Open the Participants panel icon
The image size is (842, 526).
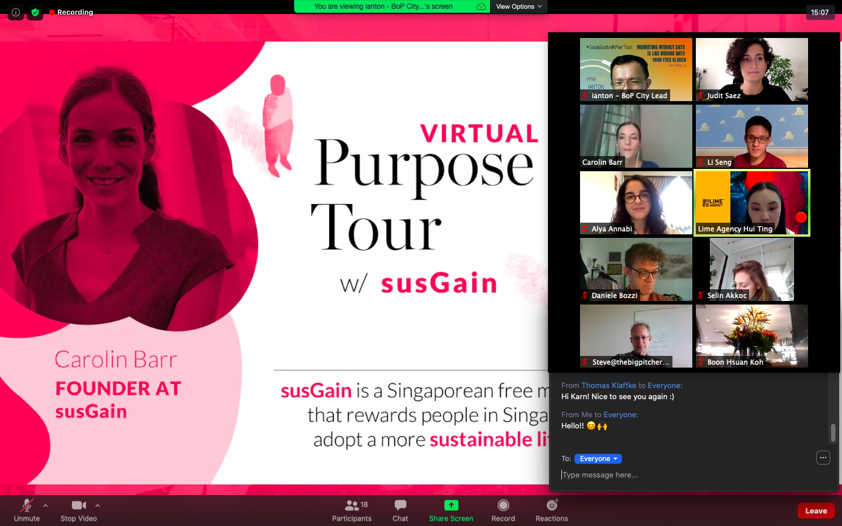(351, 505)
